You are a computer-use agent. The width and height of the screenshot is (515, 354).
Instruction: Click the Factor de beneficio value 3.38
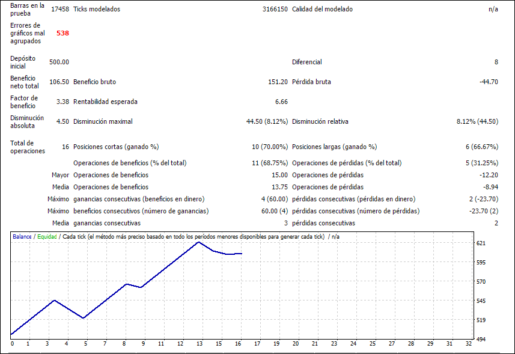point(62,102)
